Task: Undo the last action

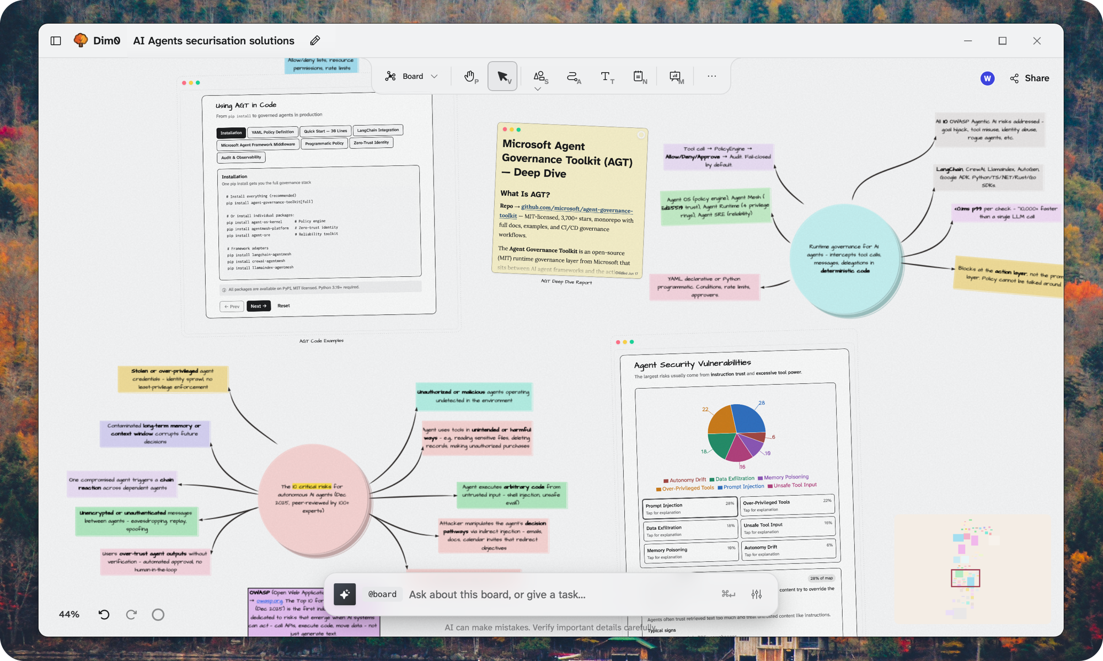Action: pyautogui.click(x=104, y=614)
